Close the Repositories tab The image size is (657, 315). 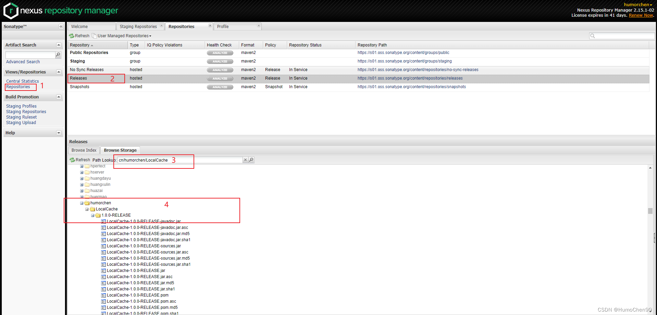click(210, 26)
